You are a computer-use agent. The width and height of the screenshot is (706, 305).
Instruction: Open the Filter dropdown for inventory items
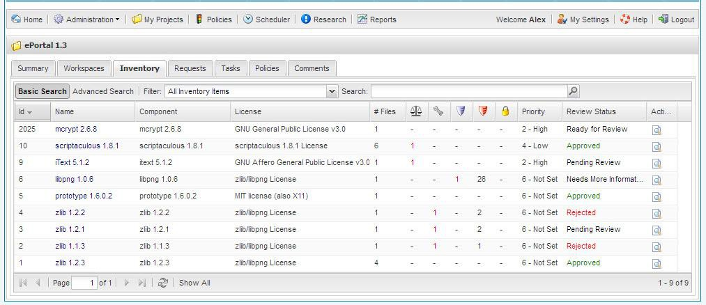pos(332,91)
